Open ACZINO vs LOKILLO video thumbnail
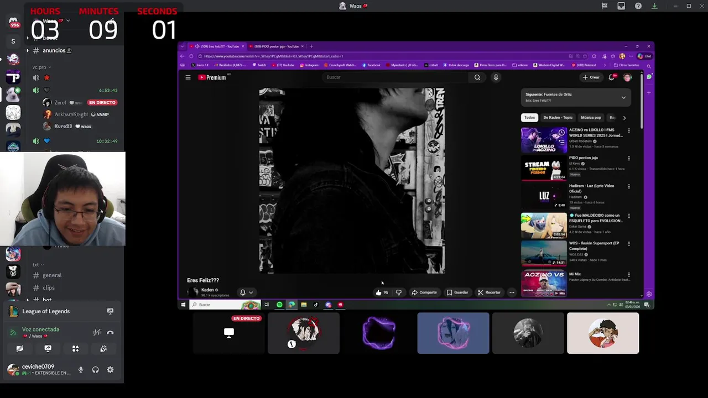Screen dimensions: 708x398 [x=544, y=140]
